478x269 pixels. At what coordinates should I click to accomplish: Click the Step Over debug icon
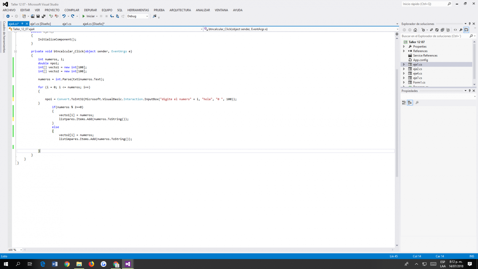pos(118,16)
